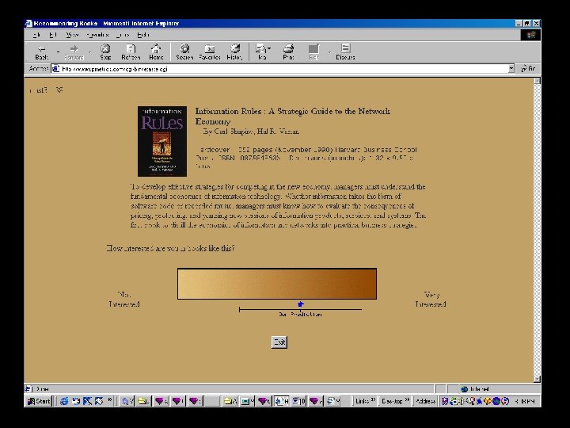Click the blue arrow prediction marker
Image resolution: width=570 pixels, height=428 pixels.
pos(300,304)
